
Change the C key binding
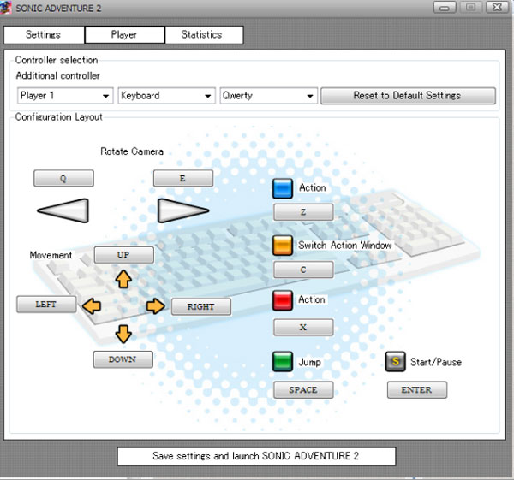click(x=303, y=270)
